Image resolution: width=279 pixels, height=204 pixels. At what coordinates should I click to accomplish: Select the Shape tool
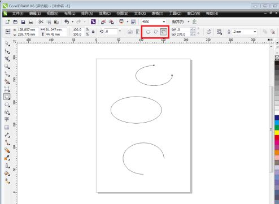point(7,51)
